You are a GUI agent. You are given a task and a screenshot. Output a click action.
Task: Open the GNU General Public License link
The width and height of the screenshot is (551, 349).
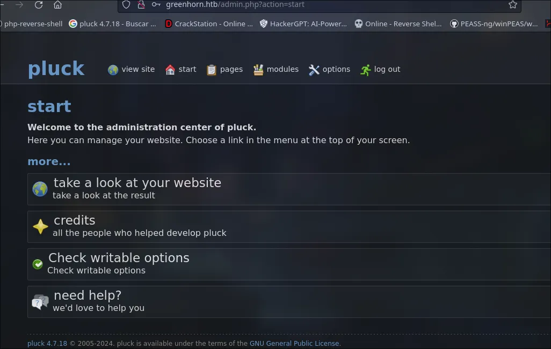(x=294, y=344)
